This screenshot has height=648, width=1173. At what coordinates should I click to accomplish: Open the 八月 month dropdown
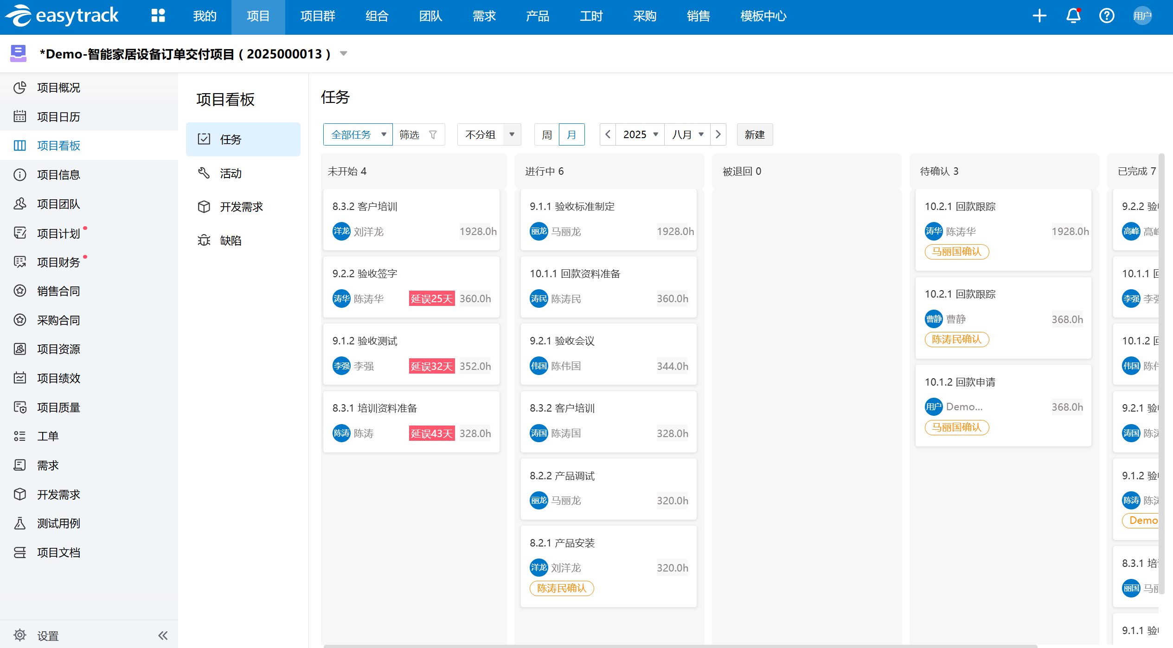click(688, 135)
